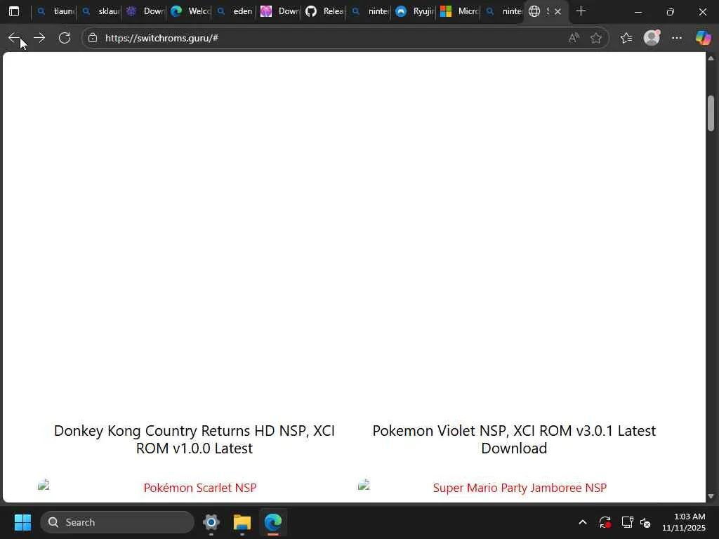
Task: Open the Settings app from taskbar
Action: 211,522
